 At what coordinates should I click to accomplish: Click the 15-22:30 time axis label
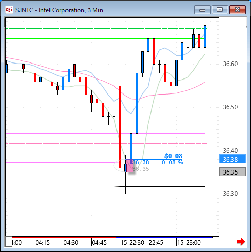132,243
